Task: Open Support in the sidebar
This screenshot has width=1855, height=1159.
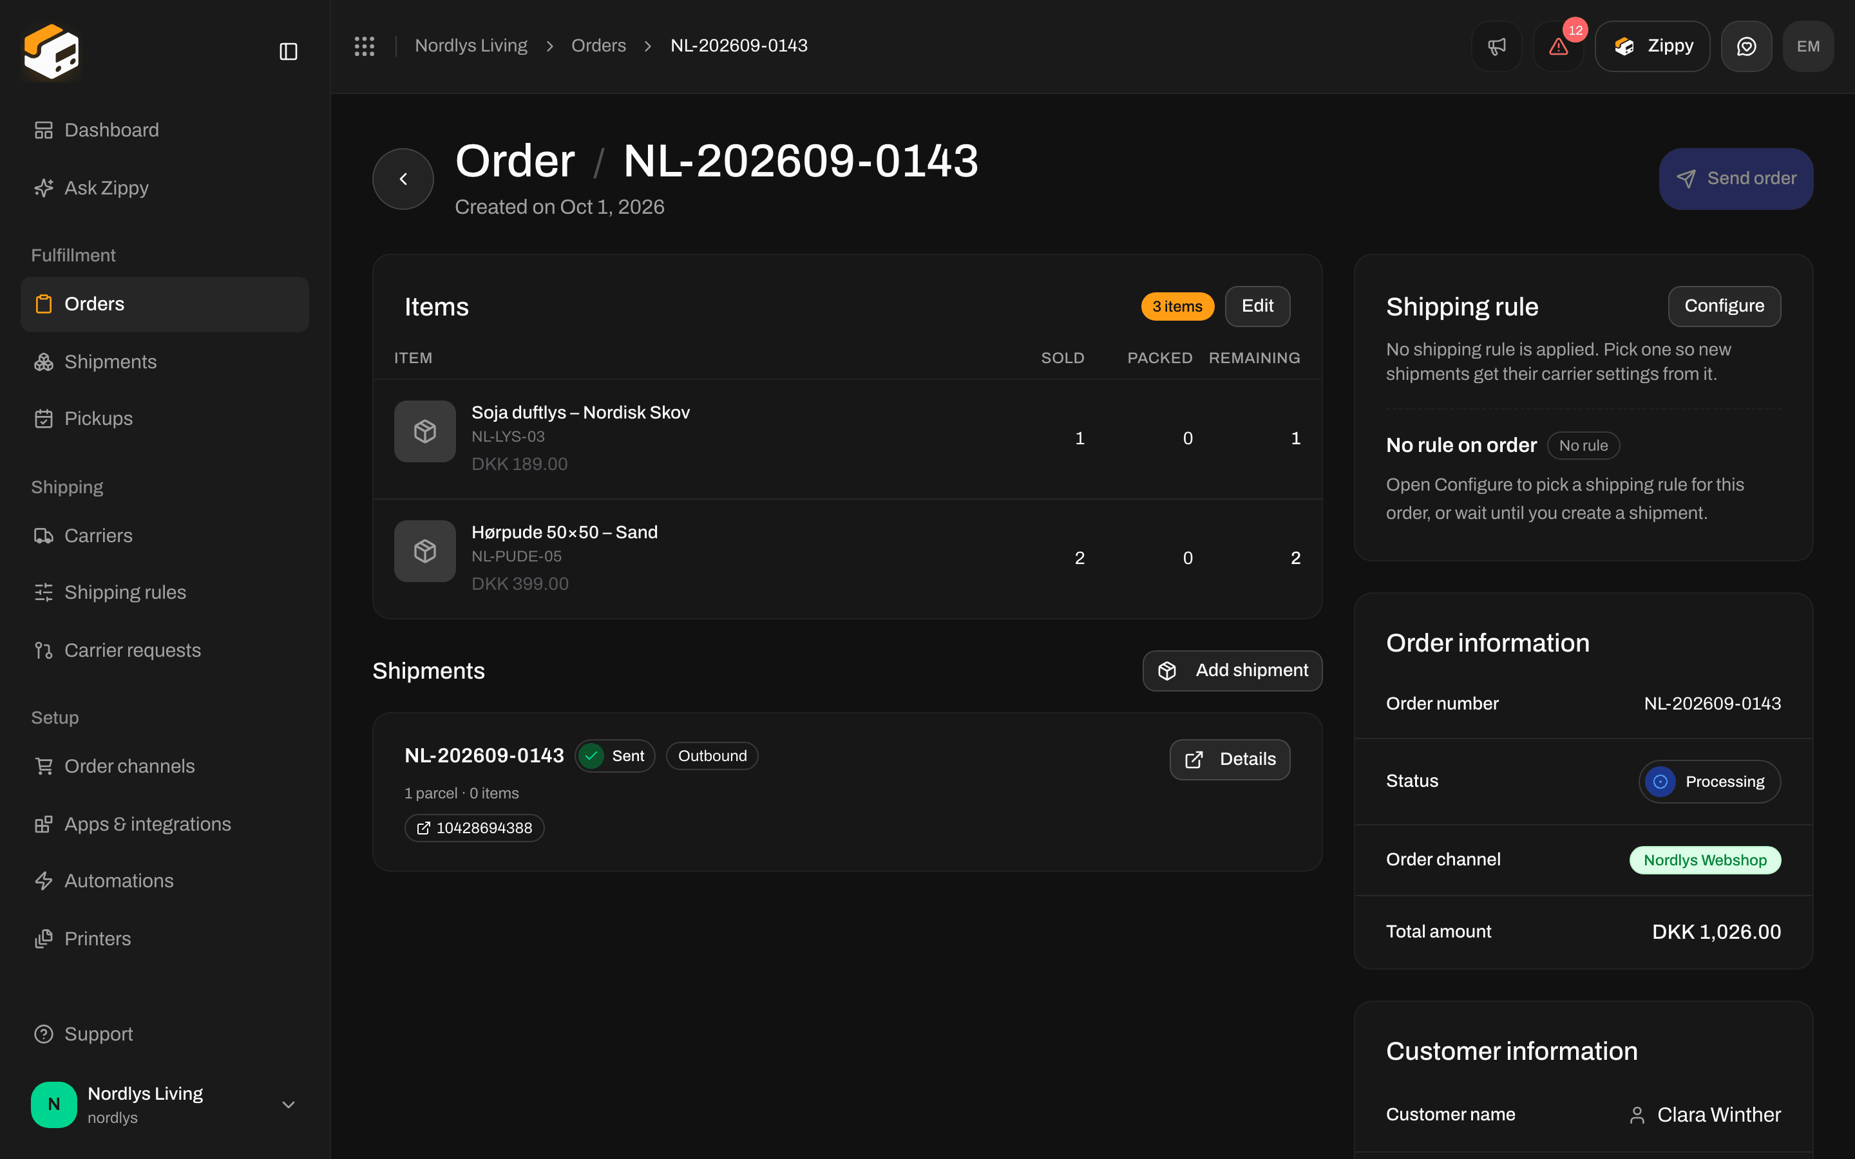Action: tap(165, 1034)
